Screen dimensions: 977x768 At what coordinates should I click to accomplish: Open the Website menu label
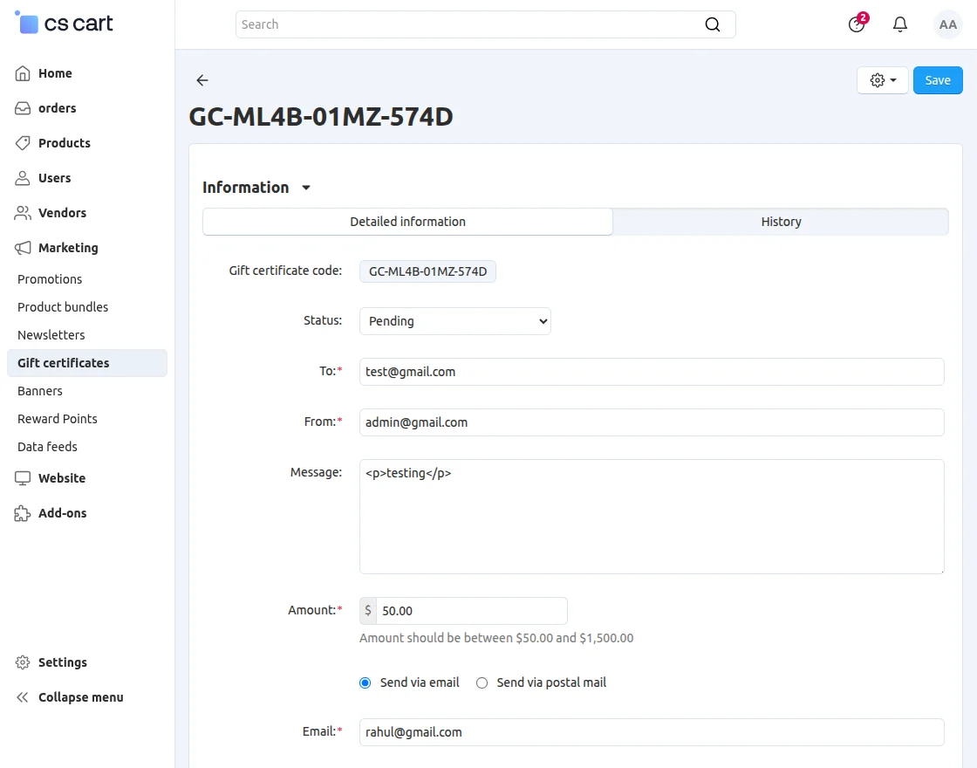[x=62, y=478]
